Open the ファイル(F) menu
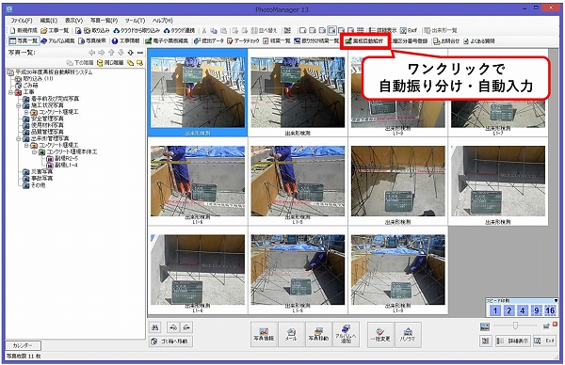565x365 pixels. click(x=22, y=21)
